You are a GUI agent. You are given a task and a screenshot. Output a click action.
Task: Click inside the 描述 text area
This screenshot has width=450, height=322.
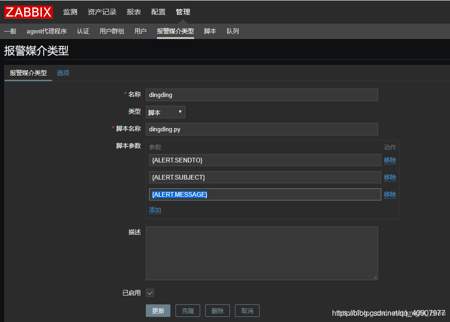(x=262, y=253)
